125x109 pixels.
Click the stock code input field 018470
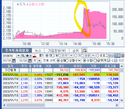[9, 56]
